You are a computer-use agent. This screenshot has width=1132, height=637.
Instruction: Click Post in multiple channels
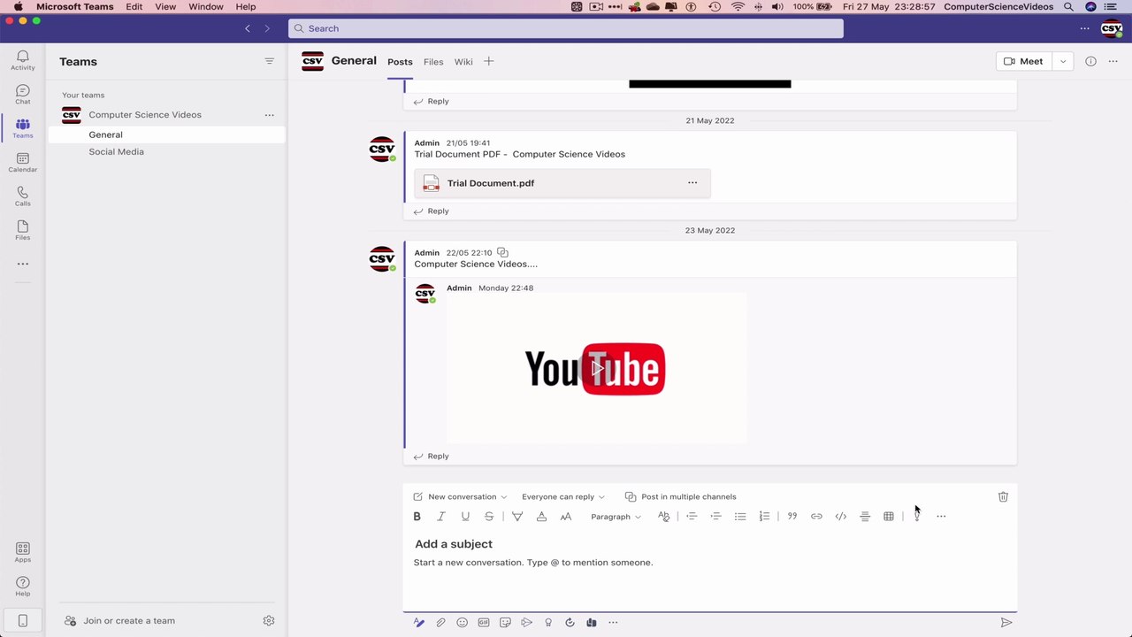coord(680,497)
